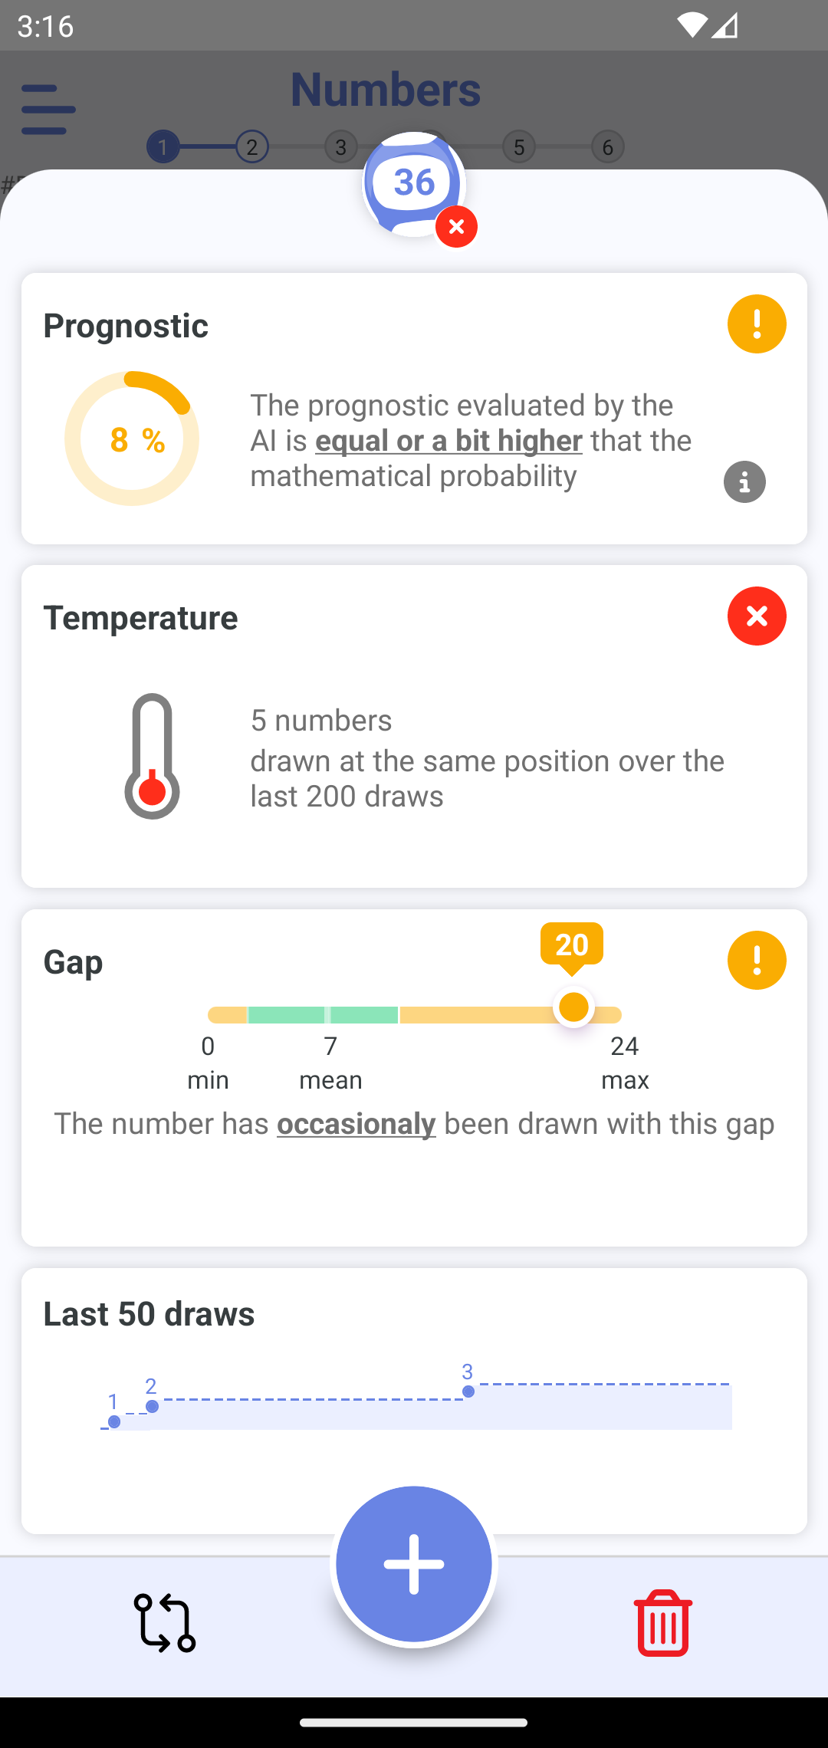This screenshot has height=1748, width=828.
Task: Select step 1 in Numbers stepper
Action: coord(163,146)
